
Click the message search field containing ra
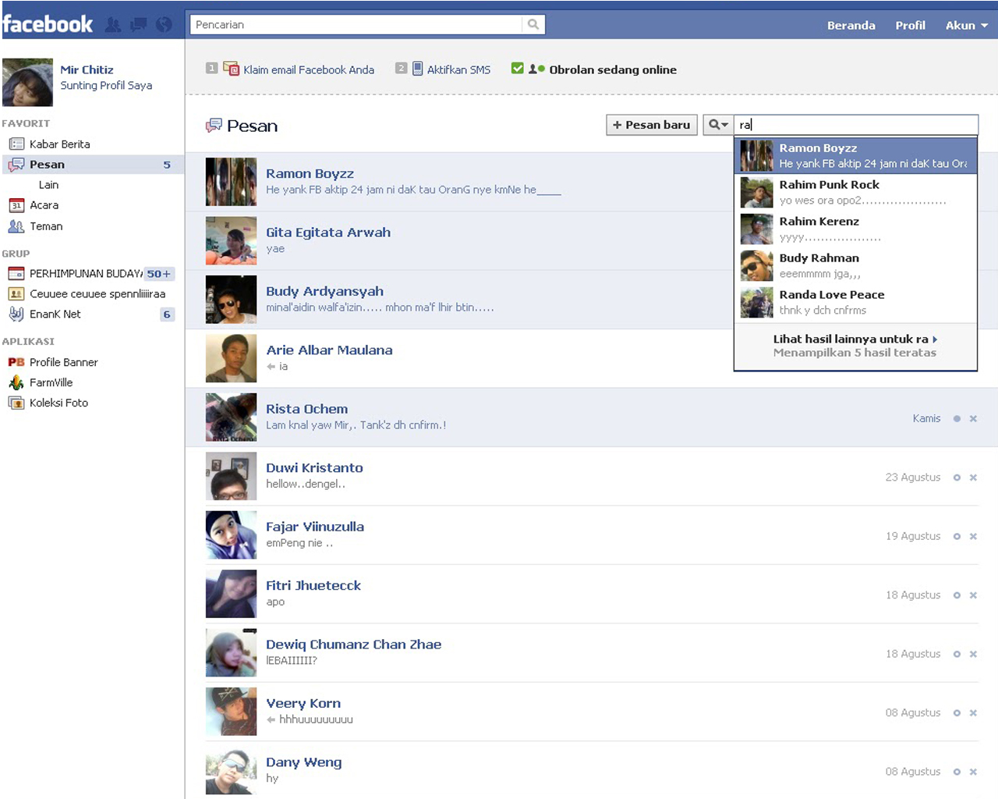(856, 125)
